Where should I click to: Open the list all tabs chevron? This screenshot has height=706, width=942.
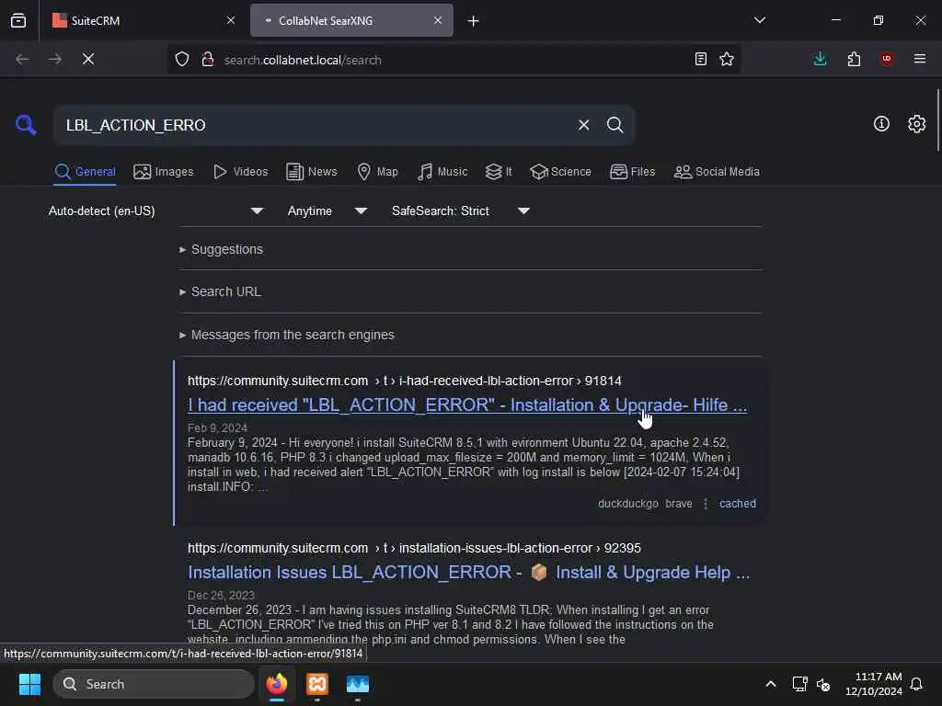pos(759,20)
